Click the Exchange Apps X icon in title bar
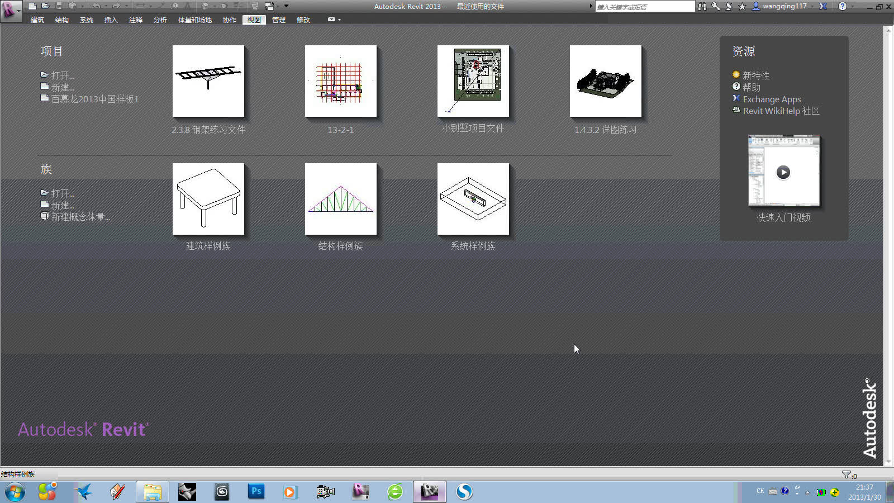Screen dimensions: 894x503 click(x=823, y=6)
